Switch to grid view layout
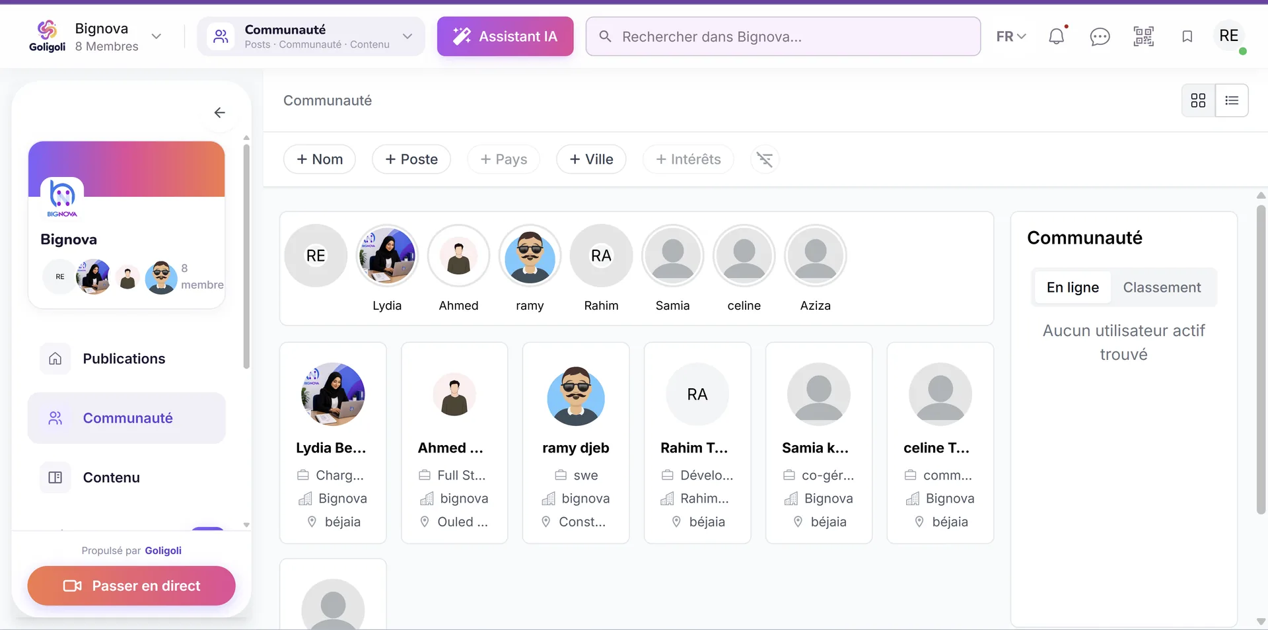The width and height of the screenshot is (1268, 630). [x=1198, y=100]
